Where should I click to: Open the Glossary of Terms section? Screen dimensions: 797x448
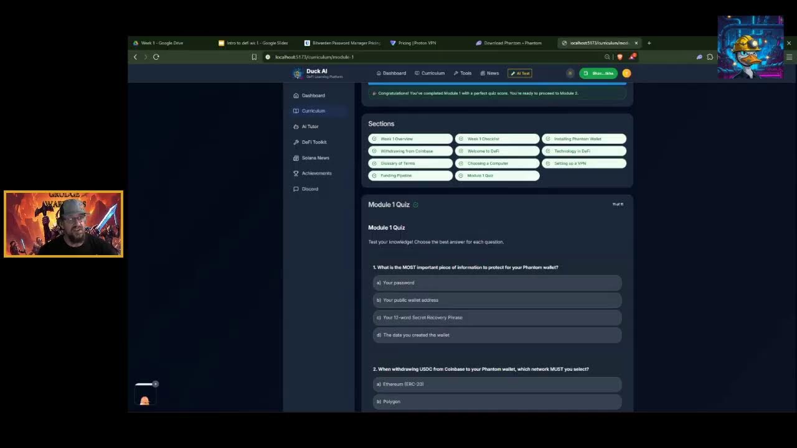410,163
